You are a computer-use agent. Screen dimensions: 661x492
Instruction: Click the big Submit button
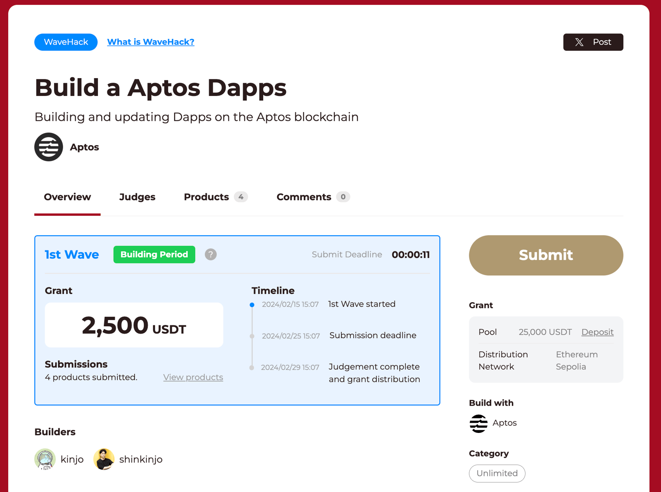[x=546, y=255]
